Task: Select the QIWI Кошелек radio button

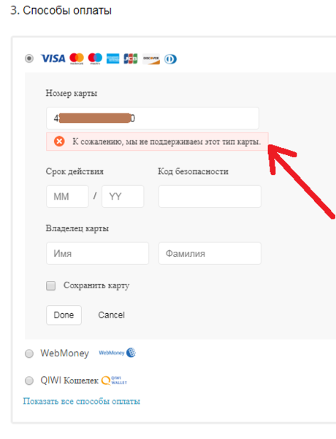Action: tap(29, 380)
